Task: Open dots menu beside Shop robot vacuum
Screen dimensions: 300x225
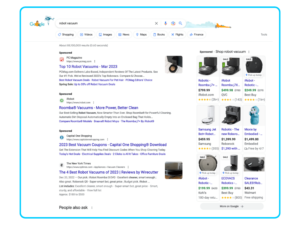Action: pyautogui.click(x=249, y=52)
